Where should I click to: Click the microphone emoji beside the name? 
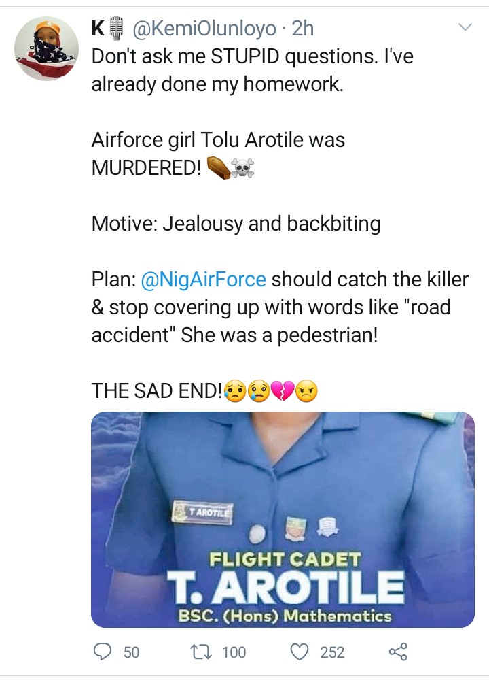116,29
